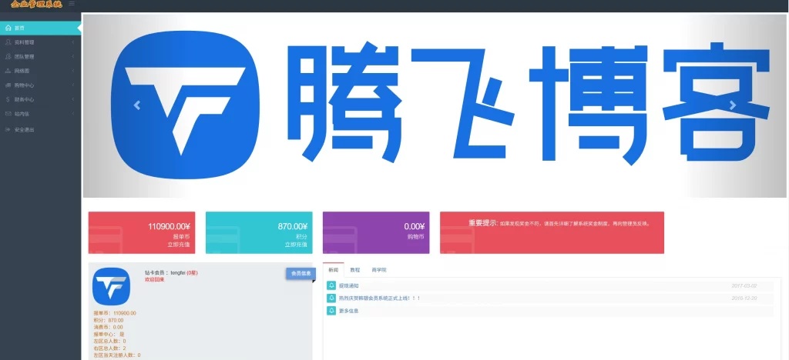This screenshot has height=360, width=789.
Task: Click the home icon beside 首页
Action: click(8, 28)
